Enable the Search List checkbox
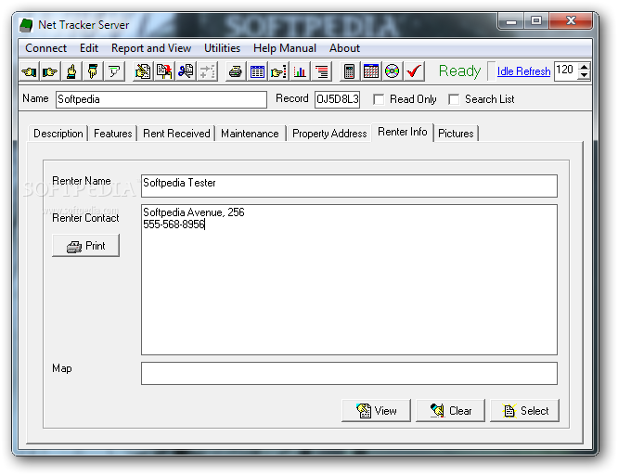The width and height of the screenshot is (618, 475). pyautogui.click(x=454, y=99)
